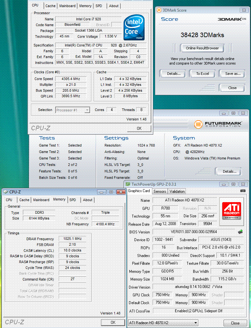Click OK in the lower CPU-Z Memory window
The height and width of the screenshot is (328, 251).
tap(113, 323)
